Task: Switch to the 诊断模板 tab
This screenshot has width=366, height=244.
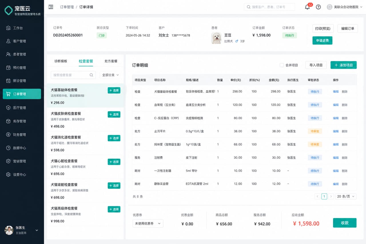Action: pos(61,61)
